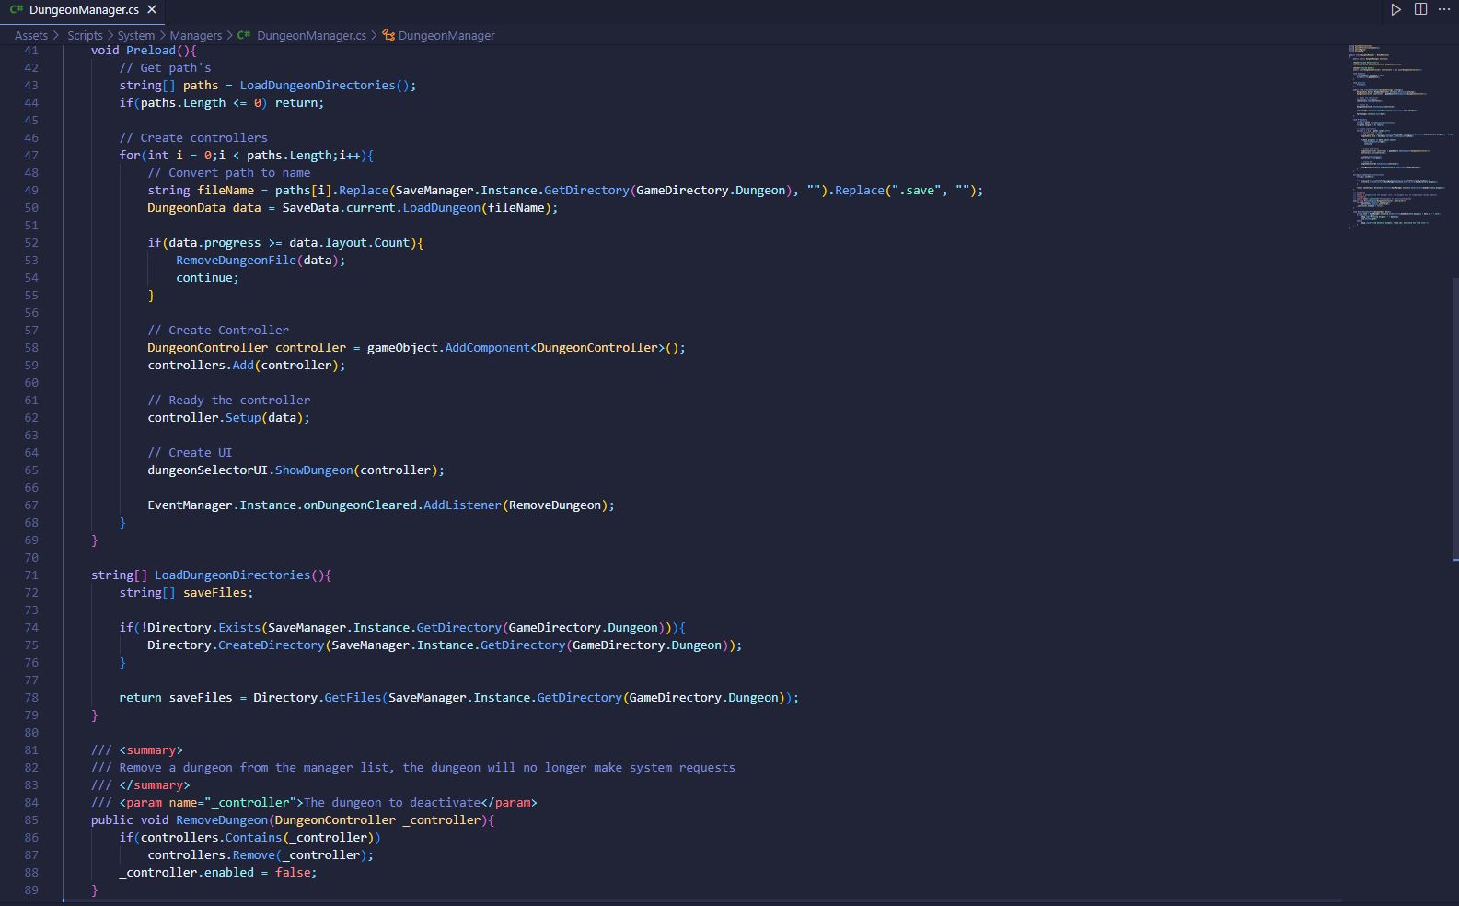Open the Assets breadcrumb dropdown
Screen dimensions: 1459x906
(30, 35)
